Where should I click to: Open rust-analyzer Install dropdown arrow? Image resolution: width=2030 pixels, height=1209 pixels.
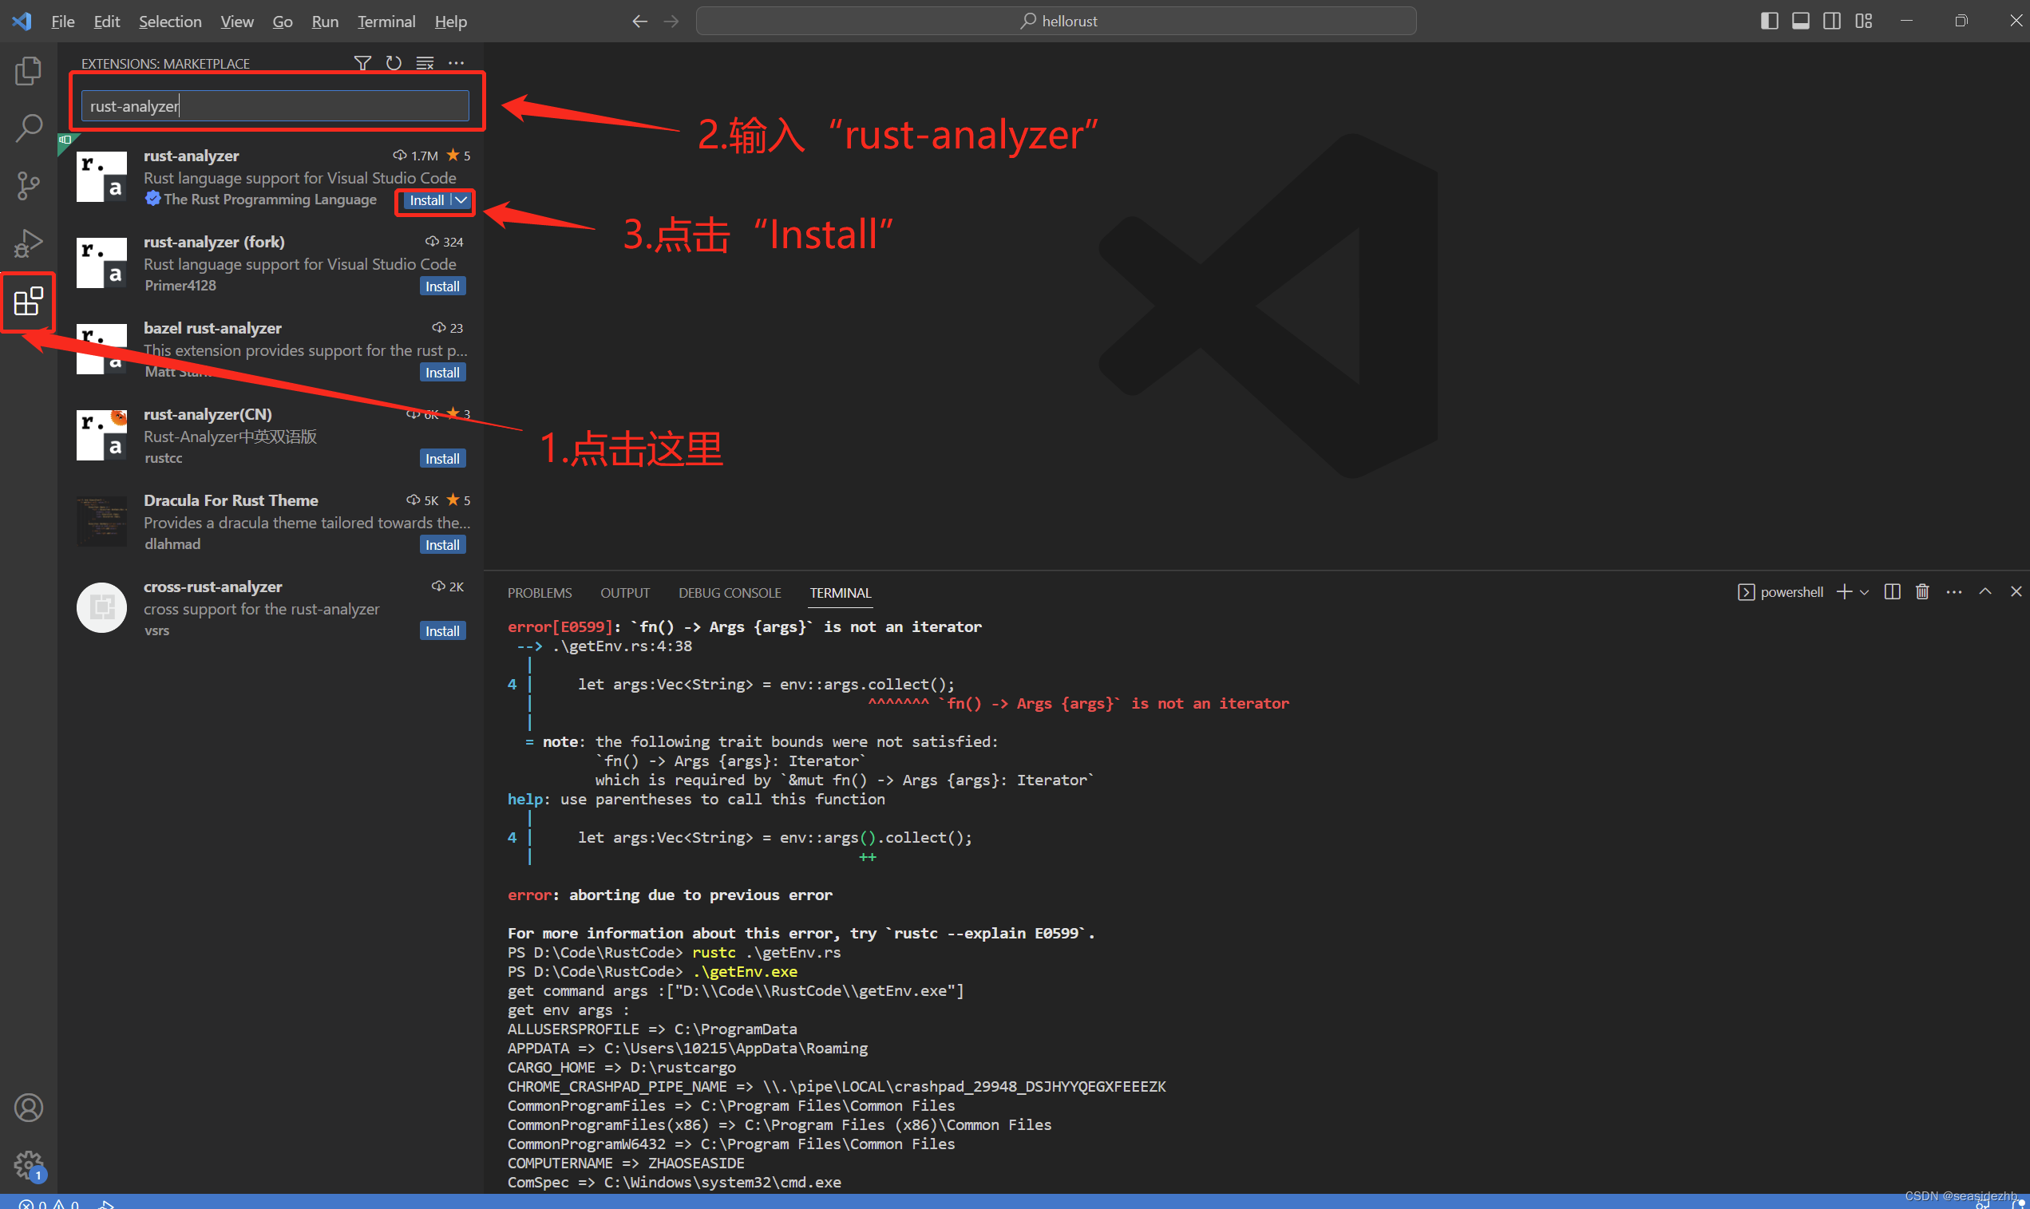[461, 200]
